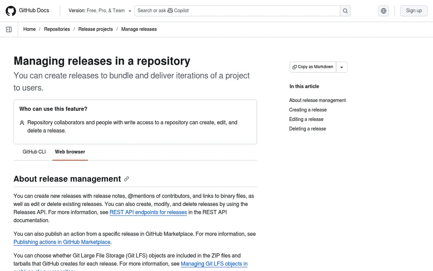Open the Release projects breadcrumb
Viewport: 433px width, 271px height.
(96, 29)
